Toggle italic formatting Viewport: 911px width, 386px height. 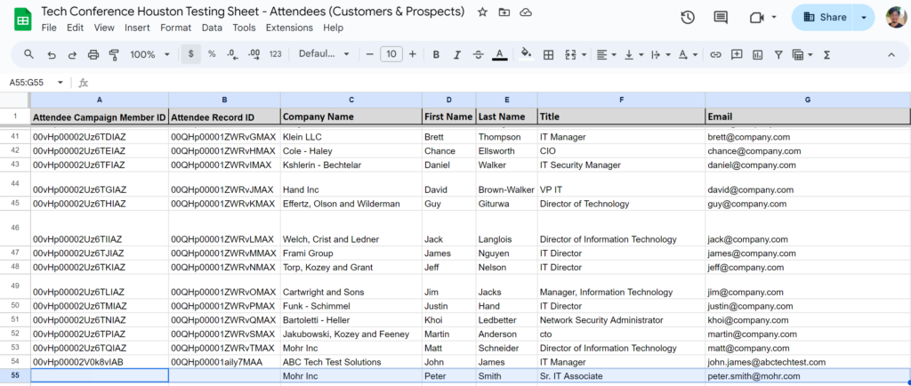[457, 54]
